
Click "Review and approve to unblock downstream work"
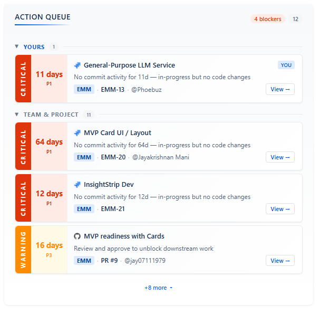(x=143, y=249)
